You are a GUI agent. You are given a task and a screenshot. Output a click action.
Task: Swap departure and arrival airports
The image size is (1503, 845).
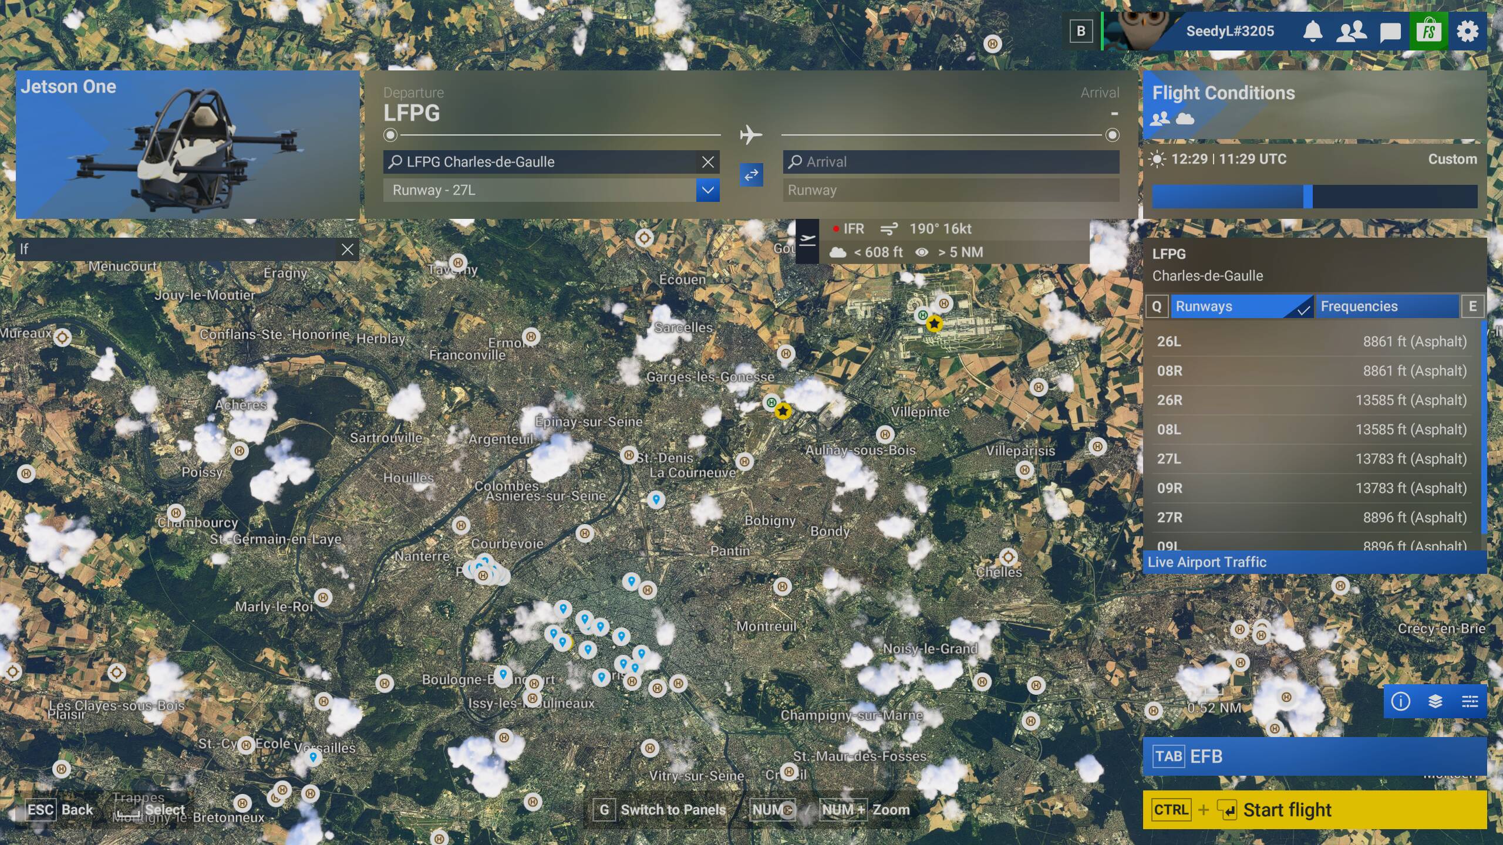pyautogui.click(x=751, y=175)
